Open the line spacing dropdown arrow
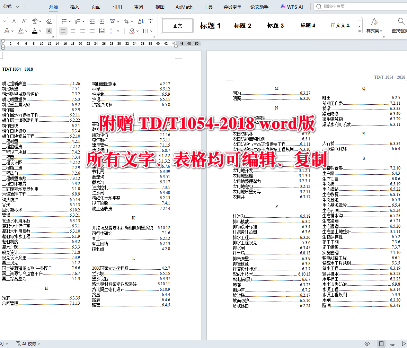This screenshot has width=407, height=348. point(118,31)
